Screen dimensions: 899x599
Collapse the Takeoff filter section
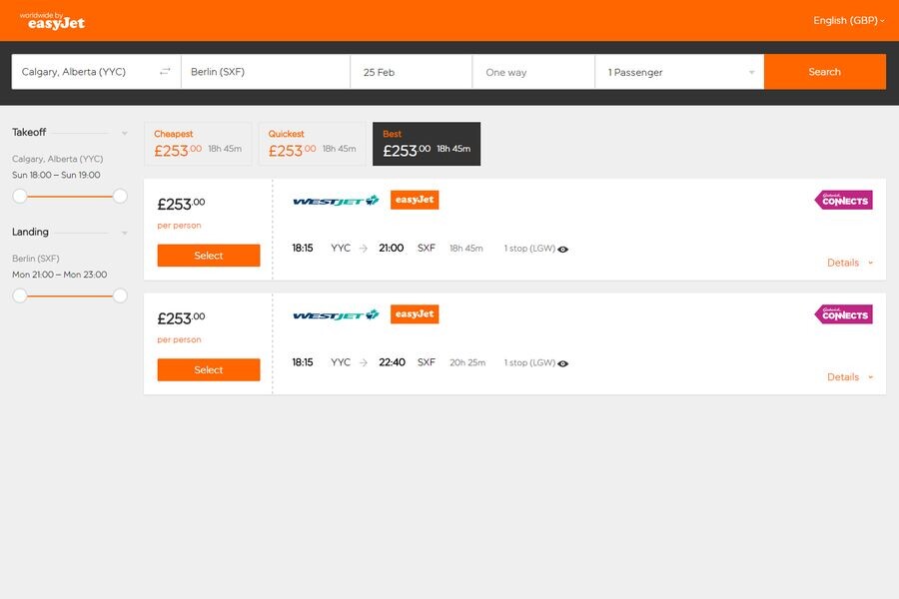click(x=123, y=131)
